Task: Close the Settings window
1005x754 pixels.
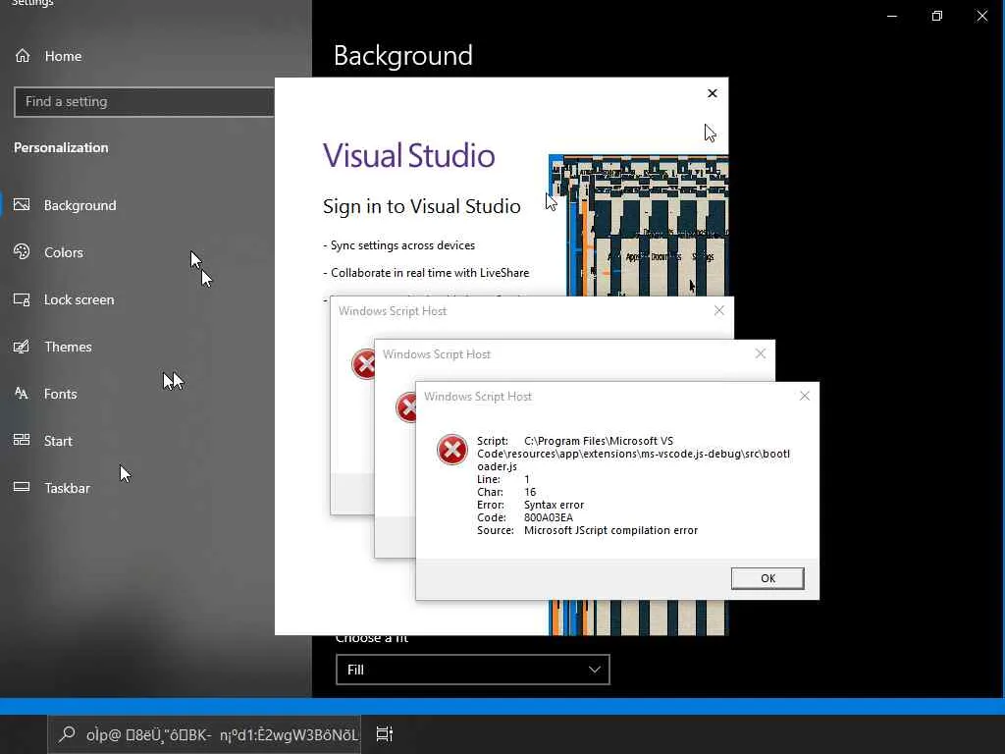Action: click(981, 16)
